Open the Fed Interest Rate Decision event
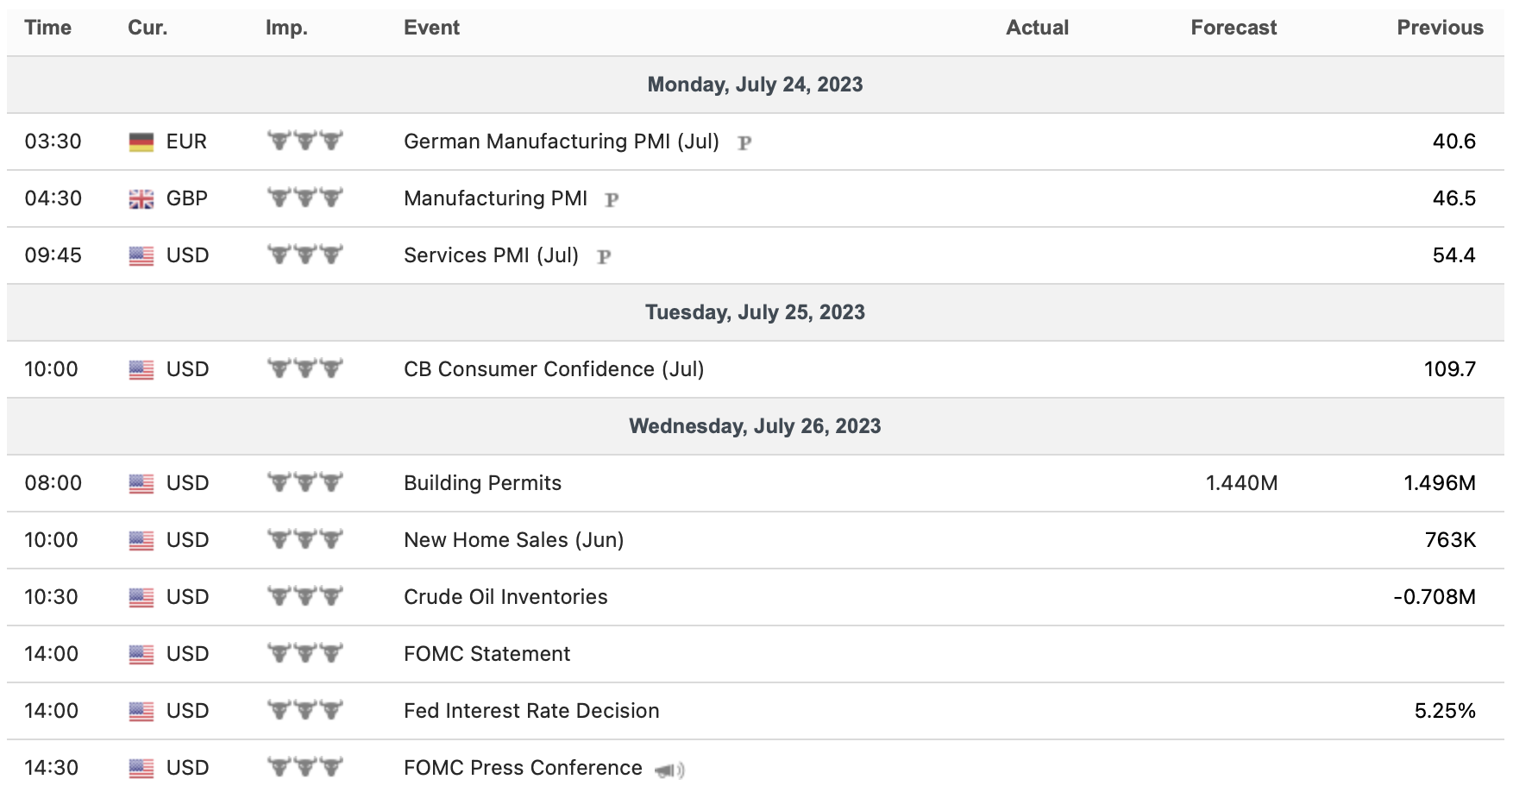This screenshot has width=1513, height=792. [x=530, y=711]
